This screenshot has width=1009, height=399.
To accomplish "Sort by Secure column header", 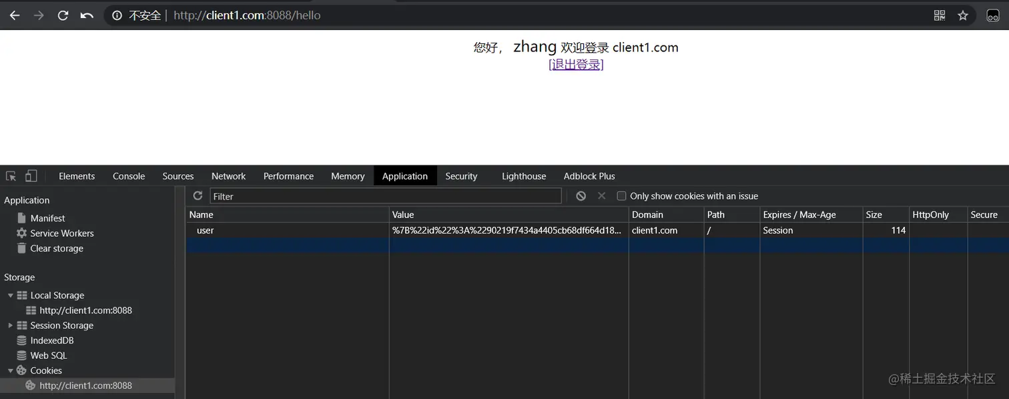I will click(988, 215).
